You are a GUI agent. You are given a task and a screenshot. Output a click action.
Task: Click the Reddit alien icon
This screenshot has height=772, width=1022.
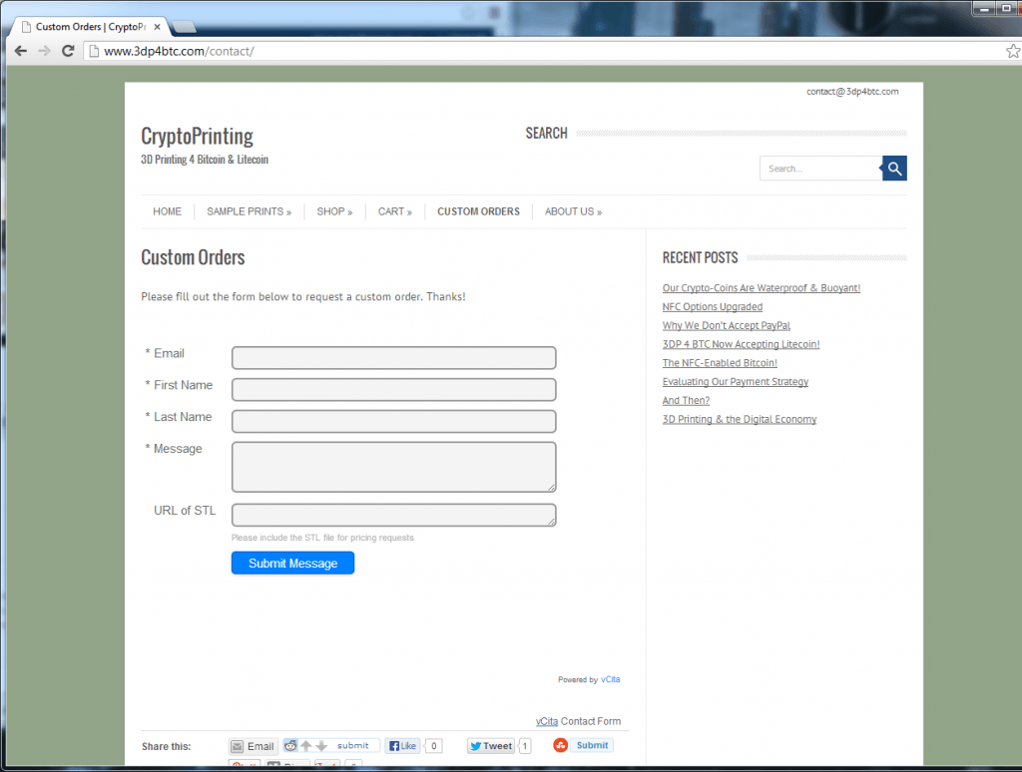tap(290, 745)
